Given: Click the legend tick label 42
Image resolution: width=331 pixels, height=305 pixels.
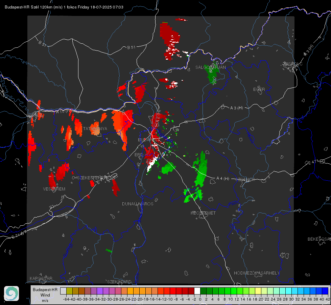Looking at the screenshot, I should click(328, 299).
